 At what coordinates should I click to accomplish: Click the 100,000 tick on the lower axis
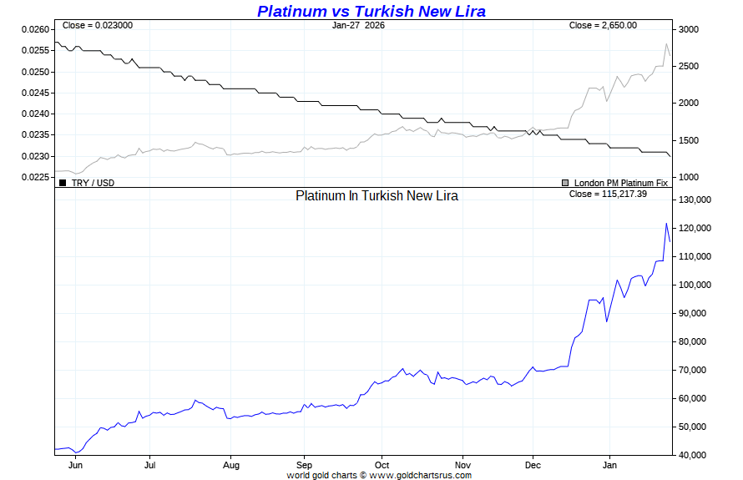[x=695, y=285]
